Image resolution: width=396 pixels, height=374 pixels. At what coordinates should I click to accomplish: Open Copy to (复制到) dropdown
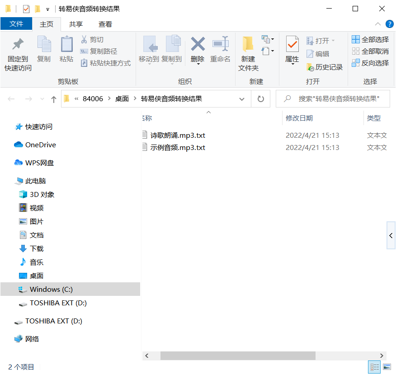(172, 50)
